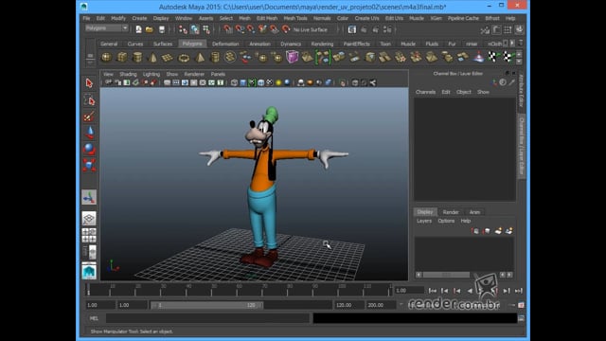The width and height of the screenshot is (606, 341).
Task: Expand the Layers menu in layer editor
Action: coord(424,221)
